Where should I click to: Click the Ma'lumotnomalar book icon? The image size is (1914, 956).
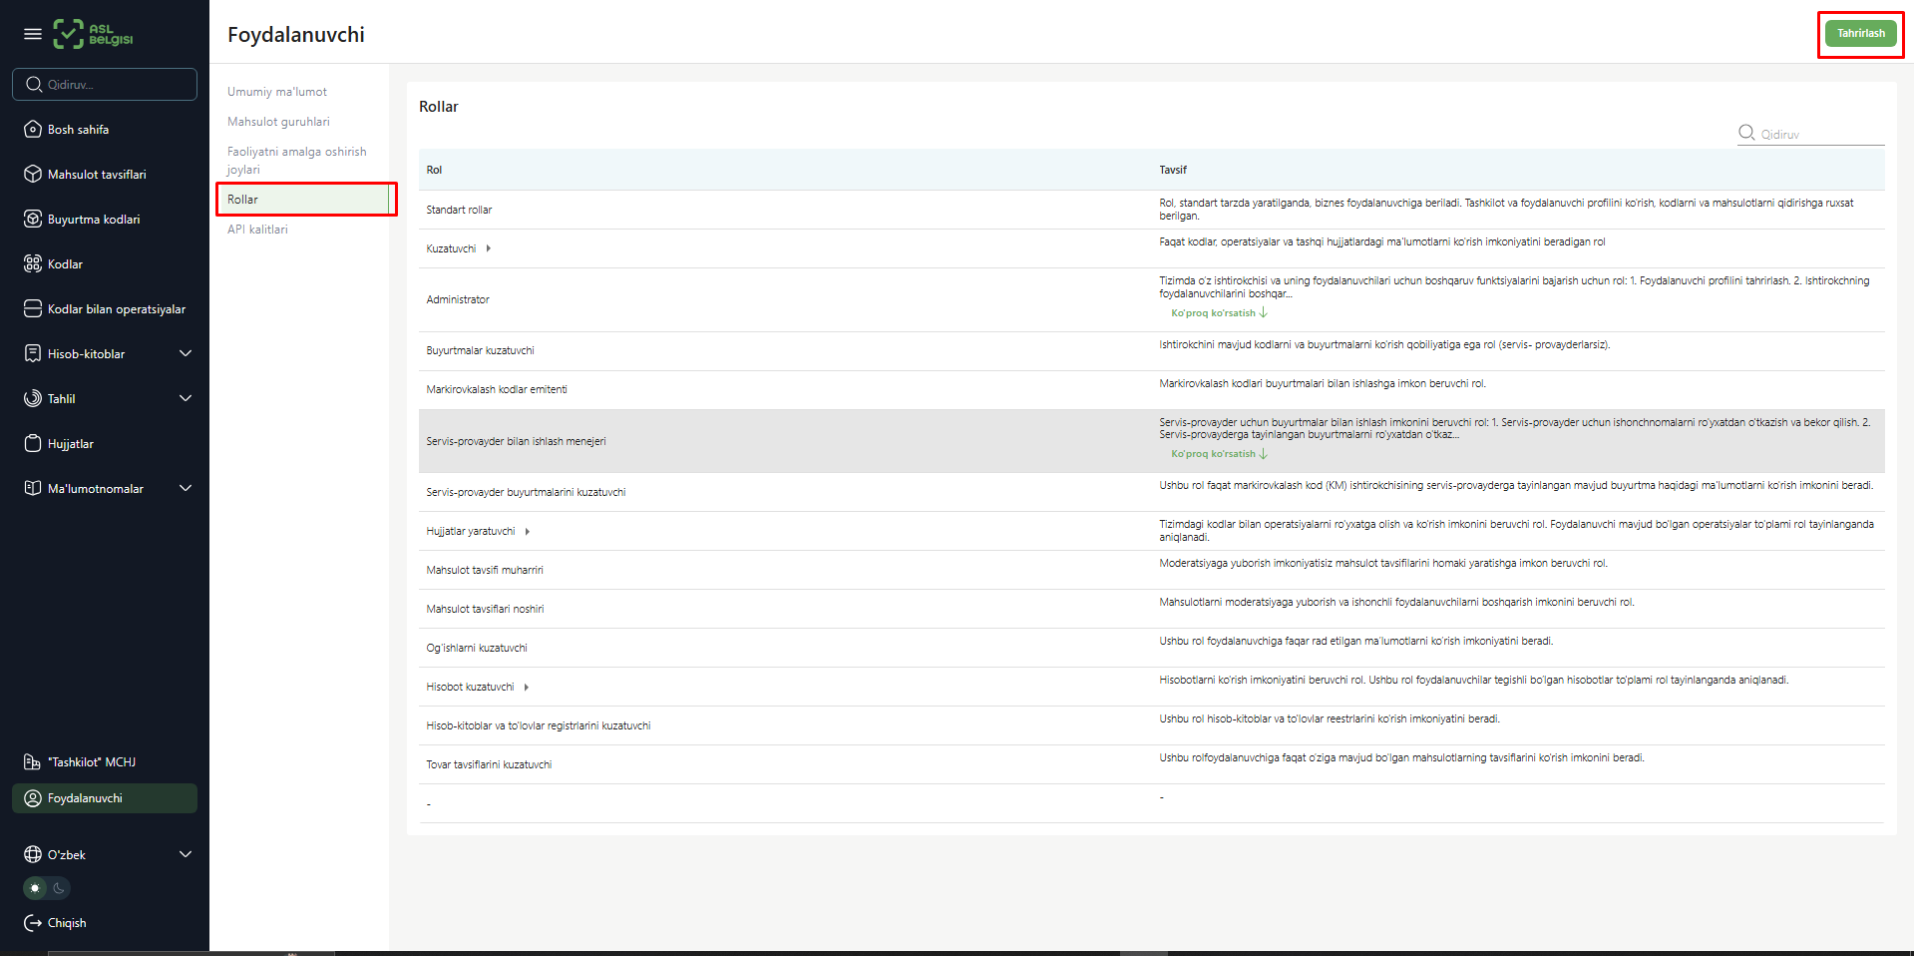tap(33, 489)
